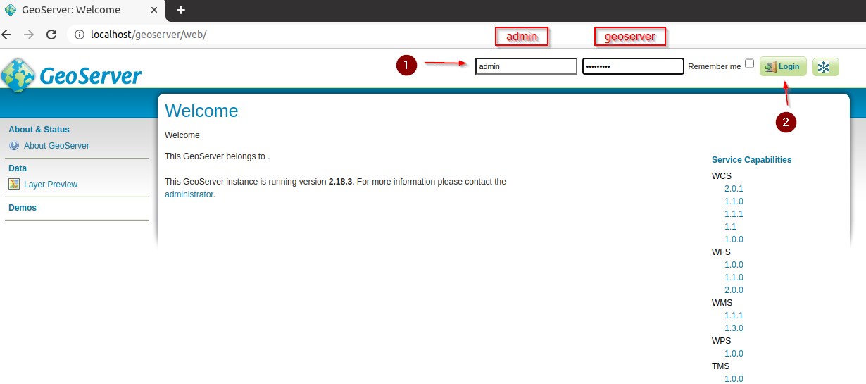Click the Service Capabilities heading
Viewport: 866px width, 384px height.
pos(751,160)
